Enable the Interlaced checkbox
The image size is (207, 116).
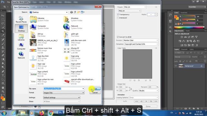coord(118,18)
